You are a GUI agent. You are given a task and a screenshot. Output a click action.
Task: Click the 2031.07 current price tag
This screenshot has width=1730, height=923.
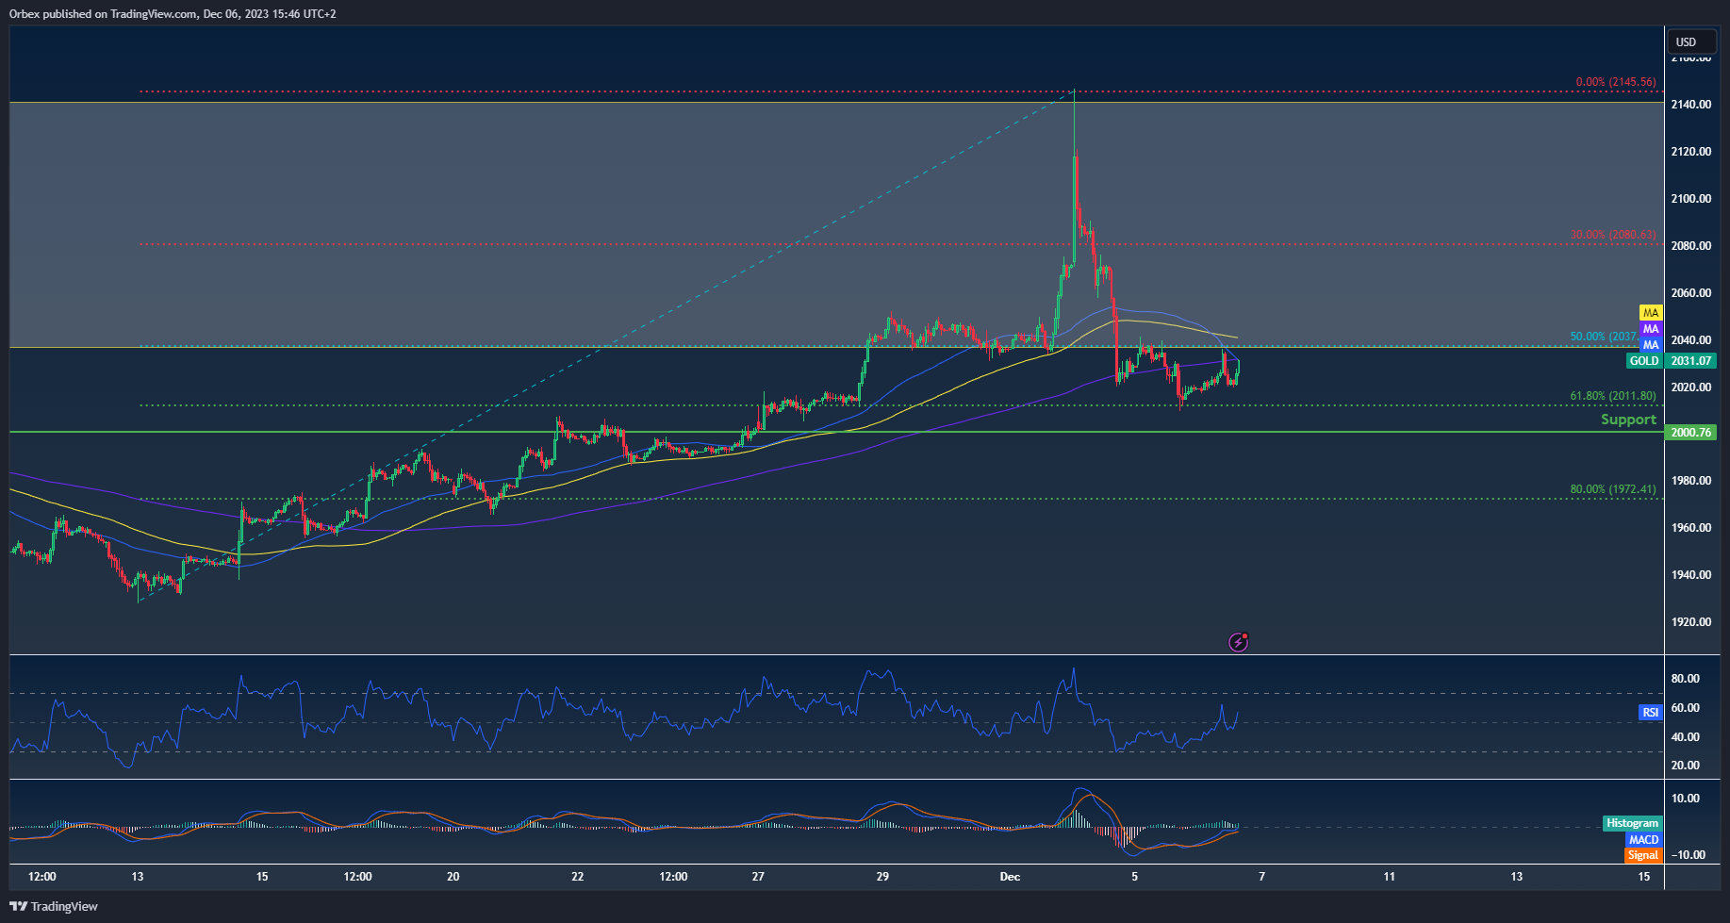tap(1690, 361)
